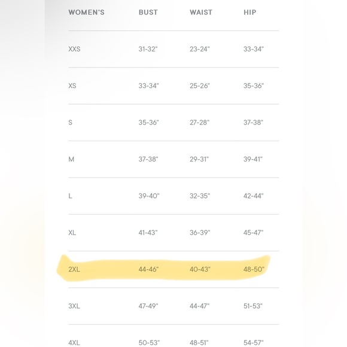Select the 3XL size row label

coord(74,306)
